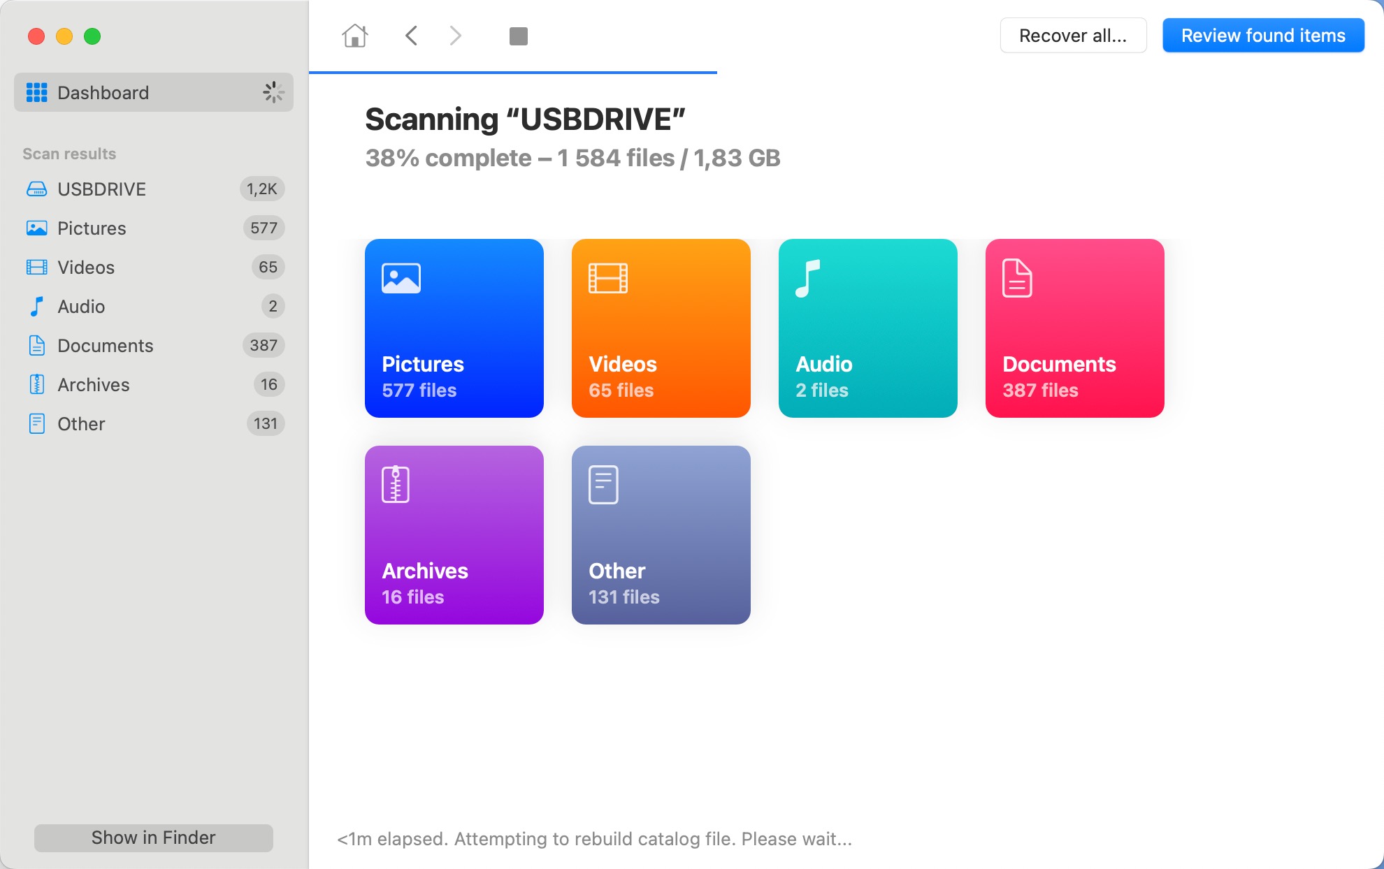Click the 387 count badge for Documents
The width and height of the screenshot is (1384, 869).
point(264,346)
